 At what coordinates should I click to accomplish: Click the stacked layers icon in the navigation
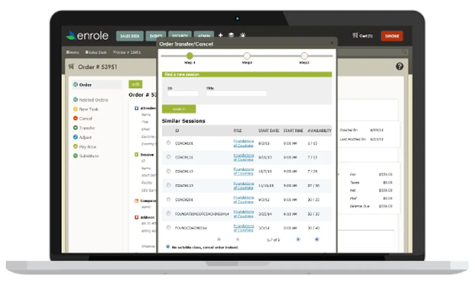click(x=232, y=35)
